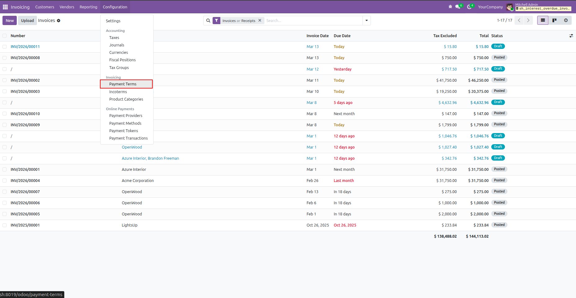Switch to activity view icon
The image size is (576, 298).
click(x=566, y=20)
